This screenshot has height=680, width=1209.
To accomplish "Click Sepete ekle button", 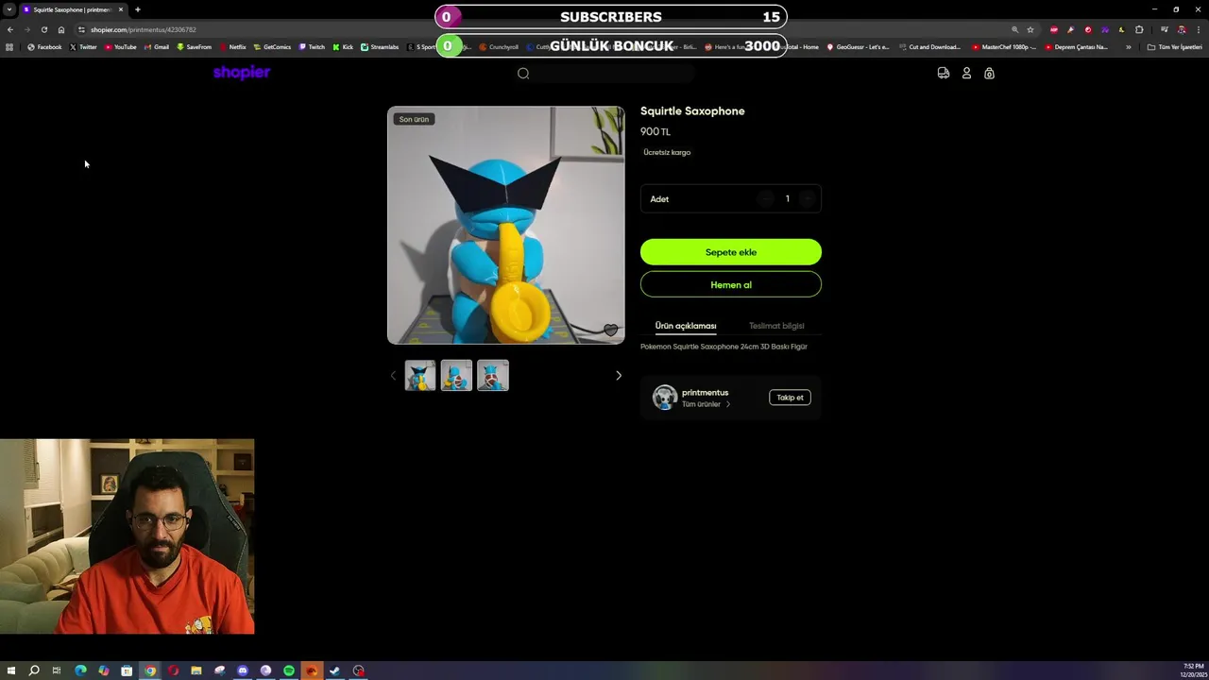I will 731,252.
